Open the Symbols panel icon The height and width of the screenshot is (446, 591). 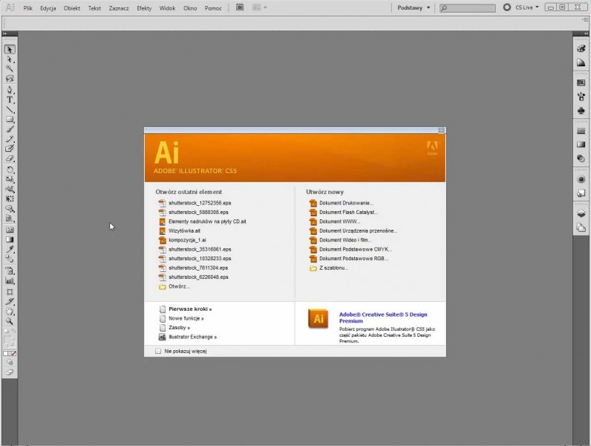[x=581, y=111]
